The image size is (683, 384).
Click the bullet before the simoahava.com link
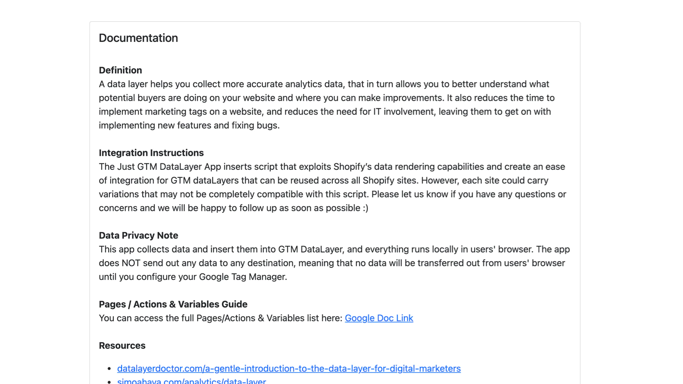tap(109, 381)
